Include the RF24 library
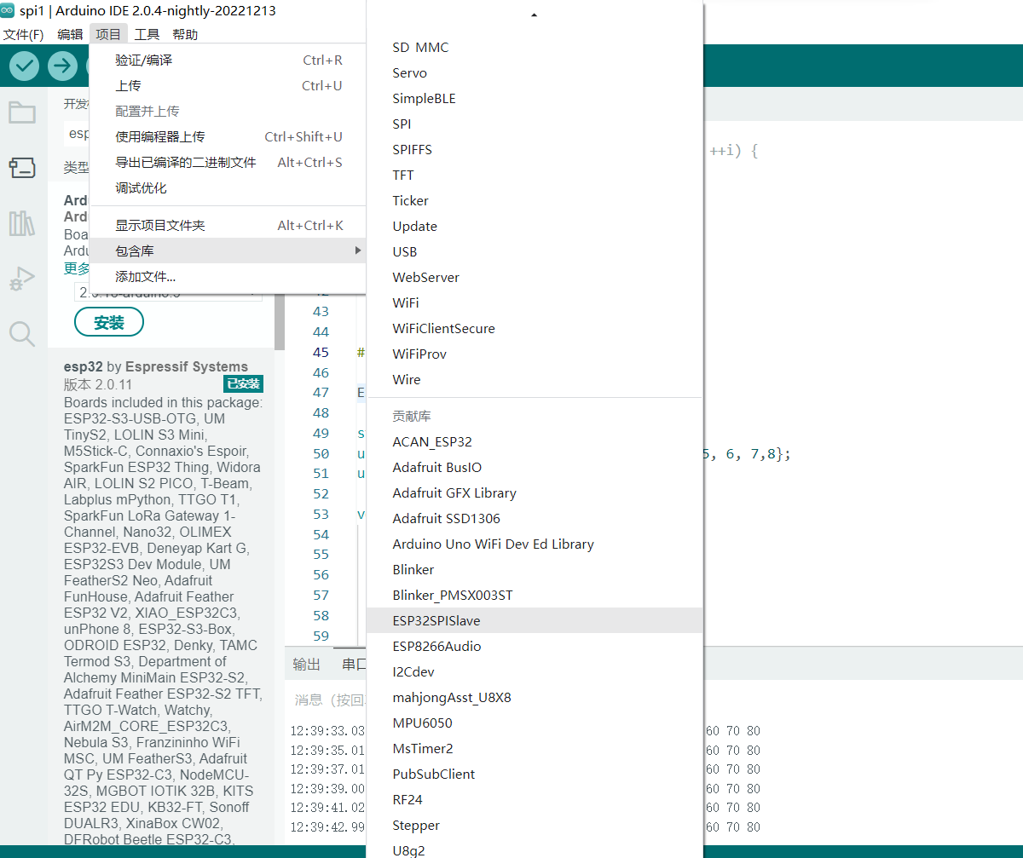 tap(535, 800)
